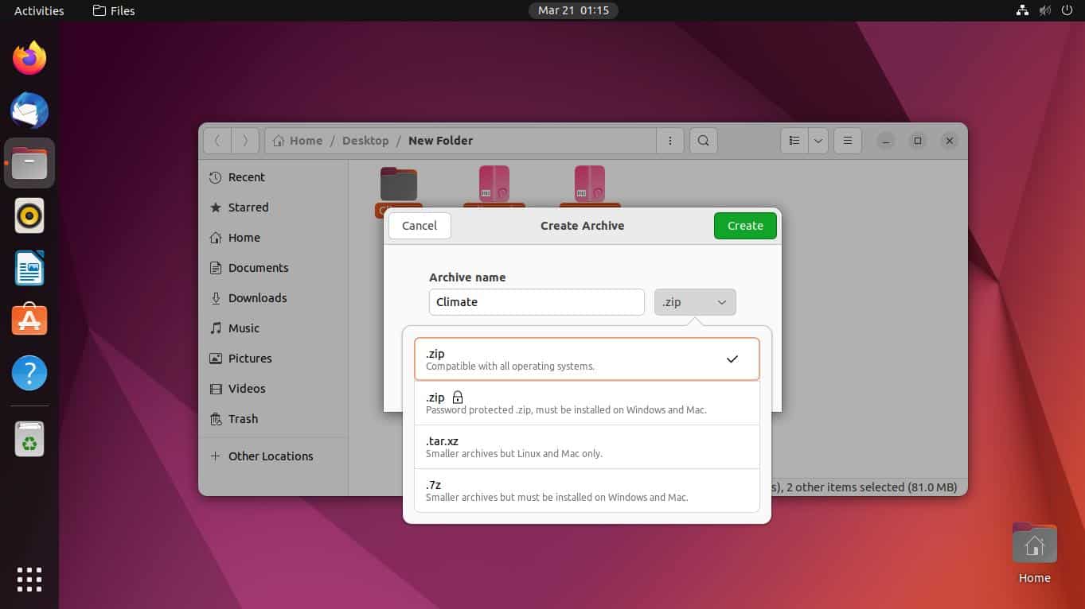Open Activities overview

tap(39, 10)
